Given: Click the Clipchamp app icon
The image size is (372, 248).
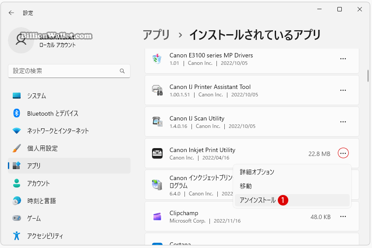Looking at the screenshot, I should click(157, 216).
